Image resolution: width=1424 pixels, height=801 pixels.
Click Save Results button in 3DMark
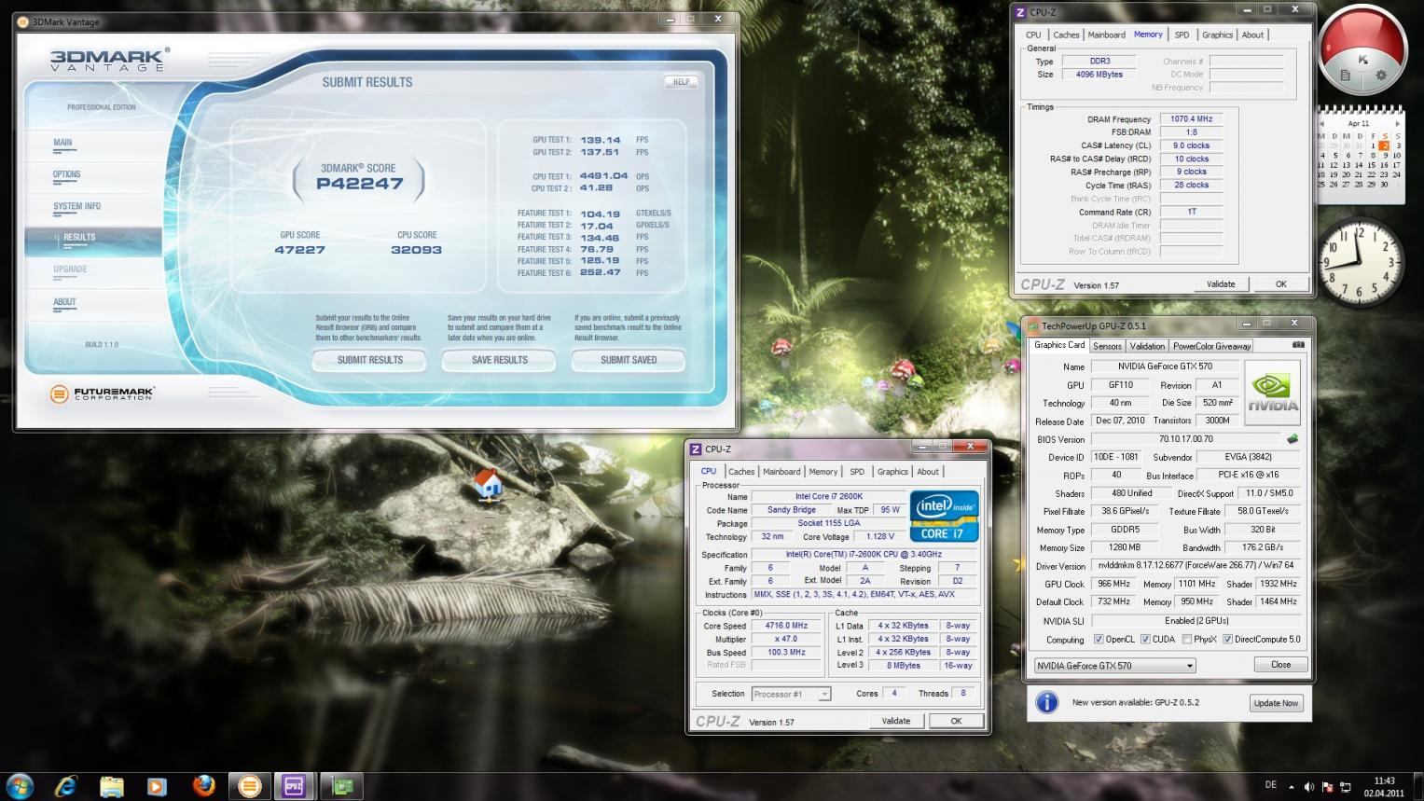[x=499, y=360]
